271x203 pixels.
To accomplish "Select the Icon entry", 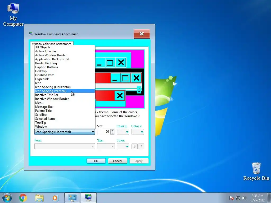I will tap(65, 83).
